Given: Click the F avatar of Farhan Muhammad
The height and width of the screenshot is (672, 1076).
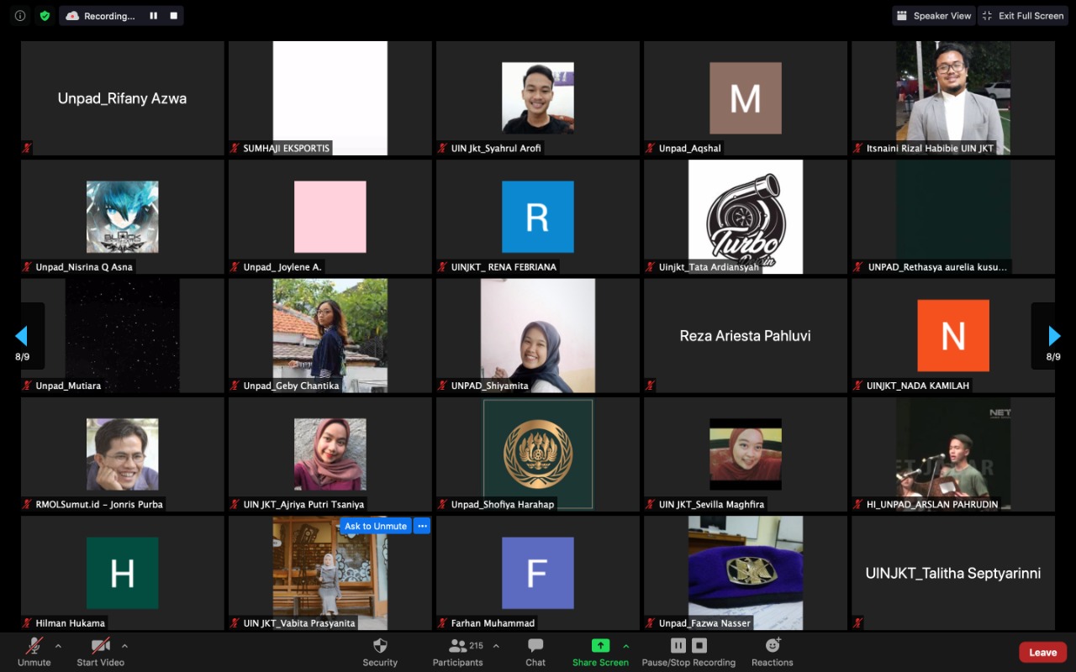Looking at the screenshot, I should pos(538,573).
